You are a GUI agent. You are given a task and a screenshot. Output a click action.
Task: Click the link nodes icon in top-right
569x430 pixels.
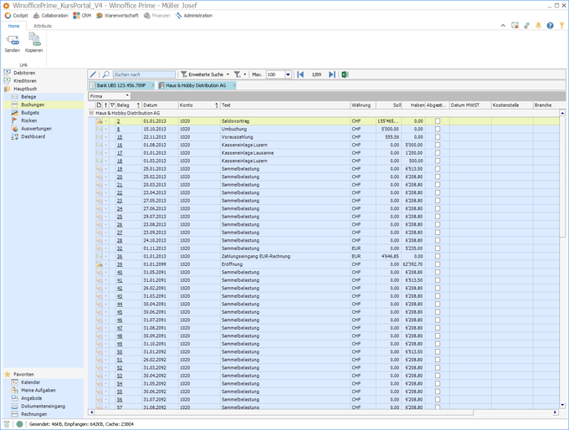[526, 25]
